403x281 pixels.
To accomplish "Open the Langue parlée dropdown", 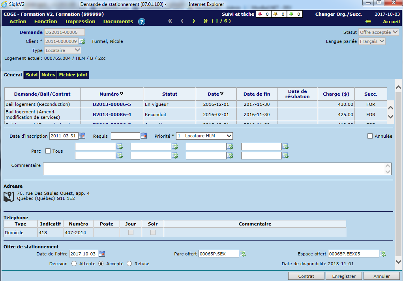I will pos(372,41).
